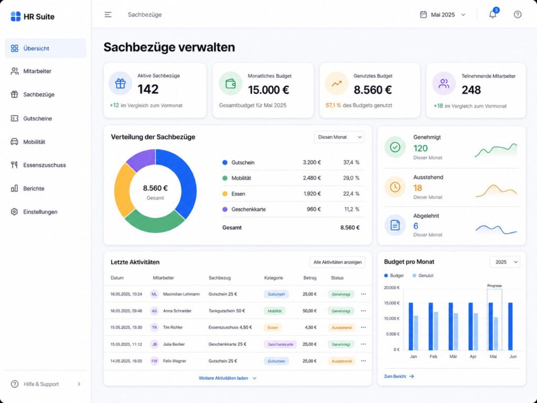This screenshot has width=537, height=403.
Task: Open the row options for Felix Wagner
Action: point(363,361)
